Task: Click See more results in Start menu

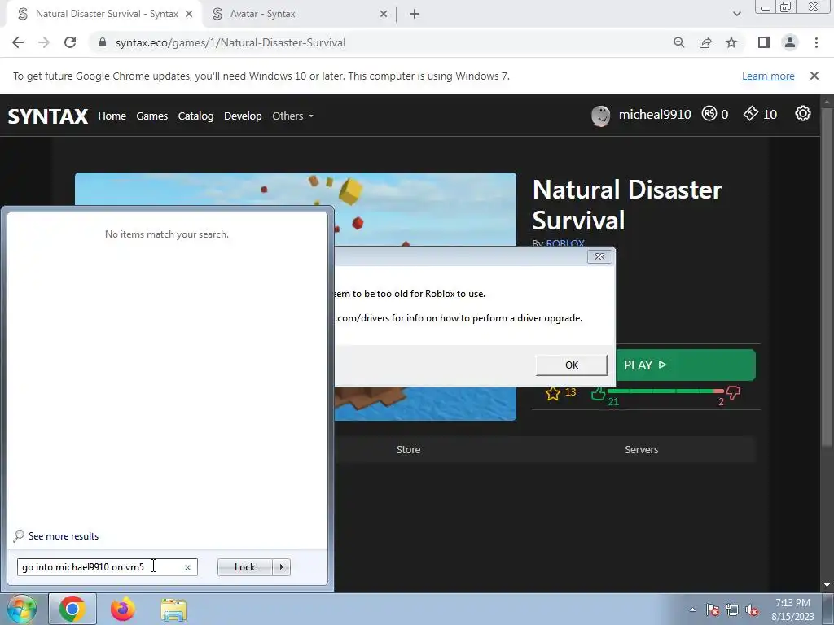Action: pos(64,536)
